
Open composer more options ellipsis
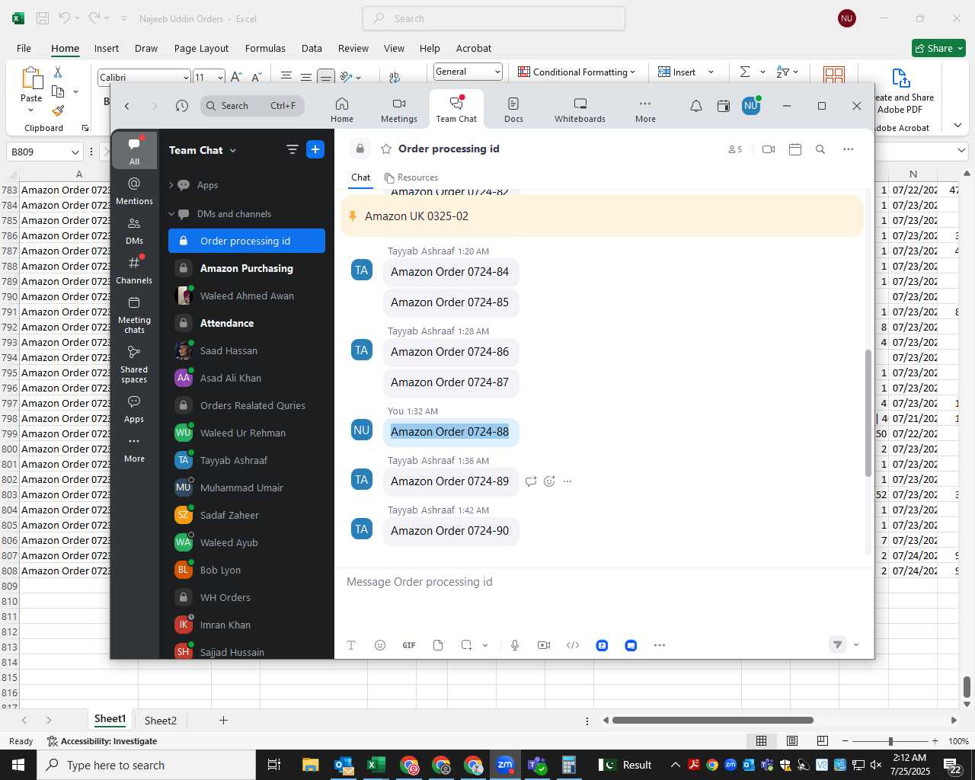660,645
